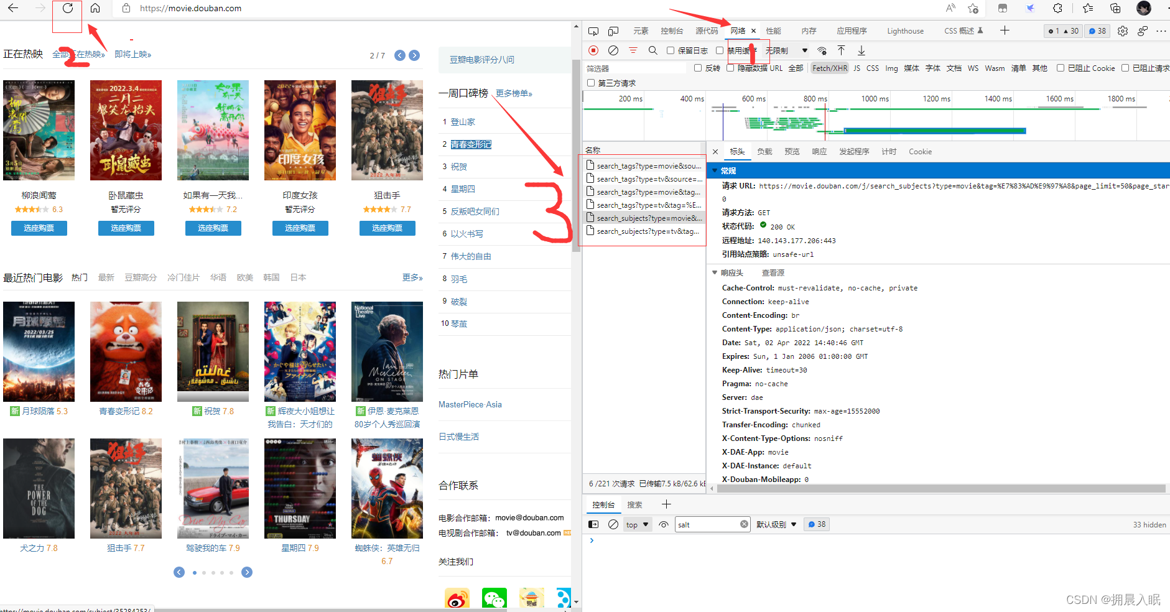Viewport: 1170px width, 612px height.
Task: Close the request details pane with X
Action: (x=715, y=152)
